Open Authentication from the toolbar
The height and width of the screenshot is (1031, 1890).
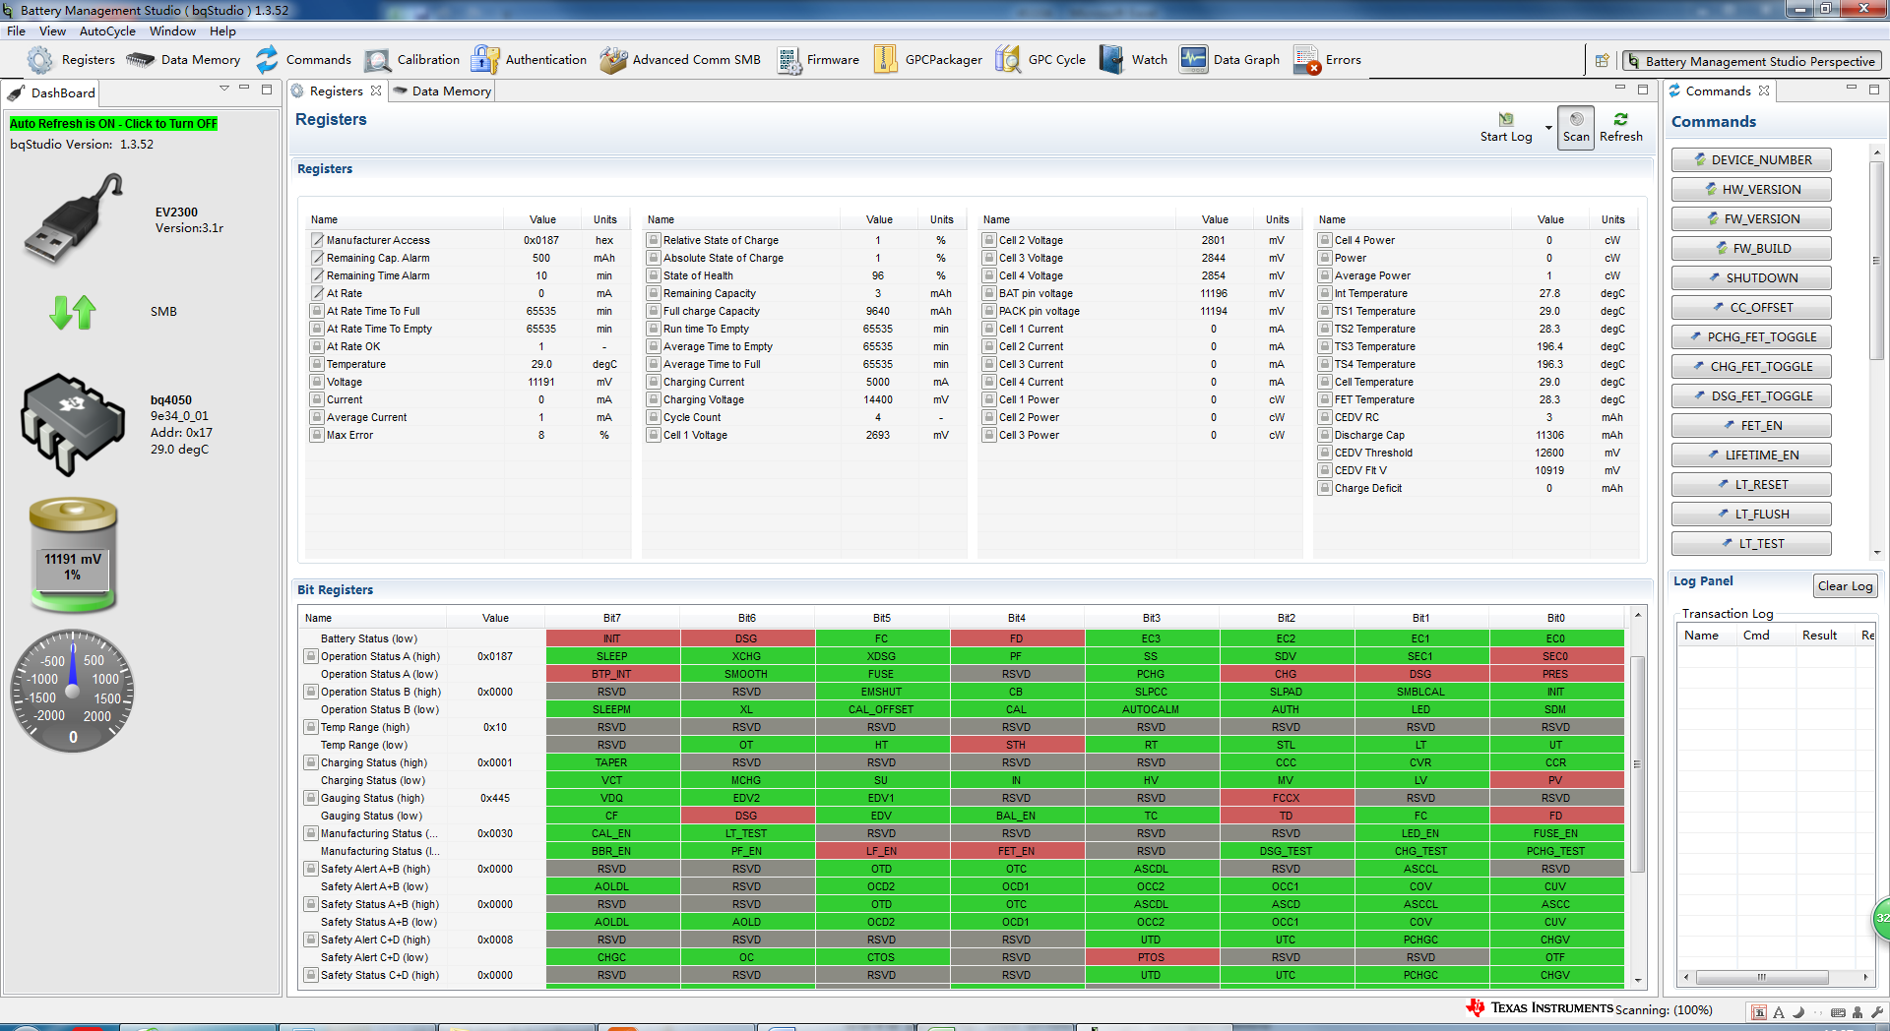pyautogui.click(x=484, y=60)
